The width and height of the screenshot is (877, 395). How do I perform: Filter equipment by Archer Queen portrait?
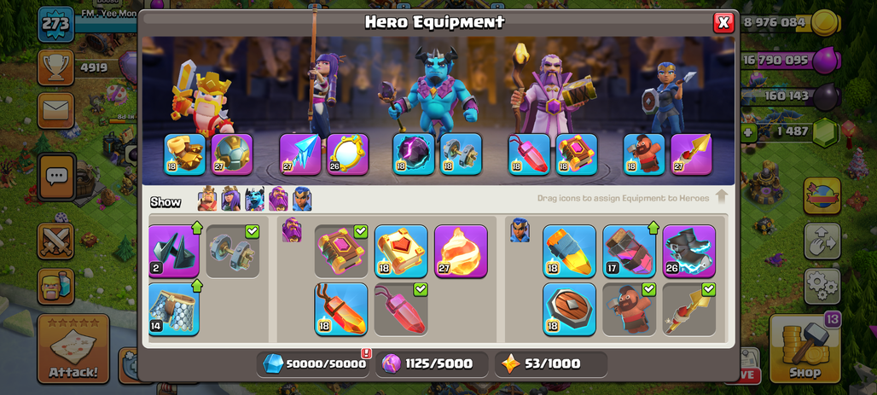click(x=230, y=199)
